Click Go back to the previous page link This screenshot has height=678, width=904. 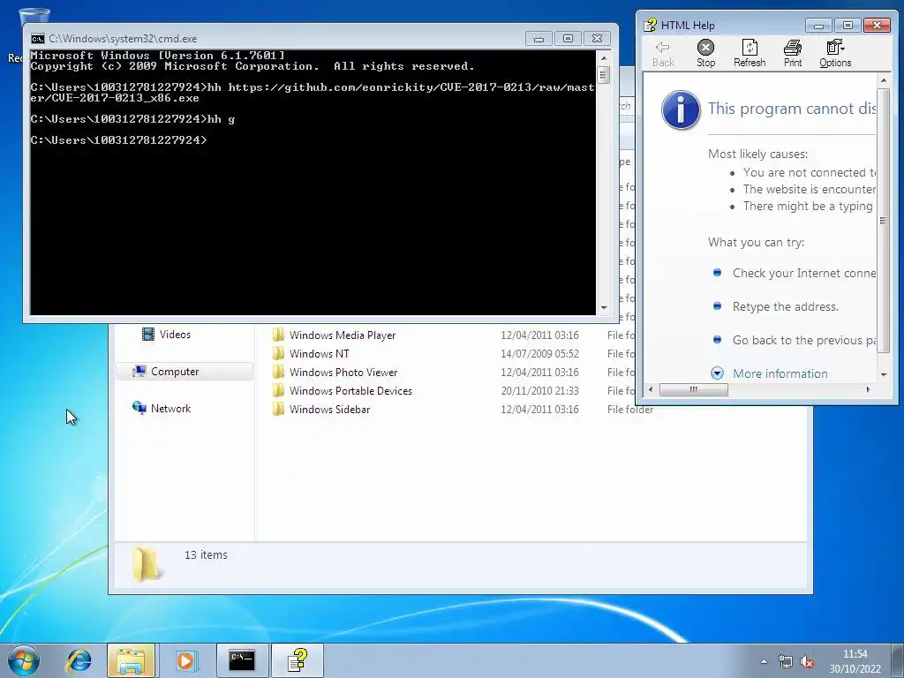[x=803, y=340]
